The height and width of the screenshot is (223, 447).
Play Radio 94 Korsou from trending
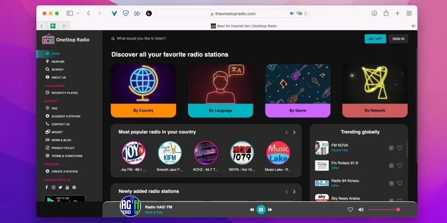pyautogui.click(x=392, y=183)
